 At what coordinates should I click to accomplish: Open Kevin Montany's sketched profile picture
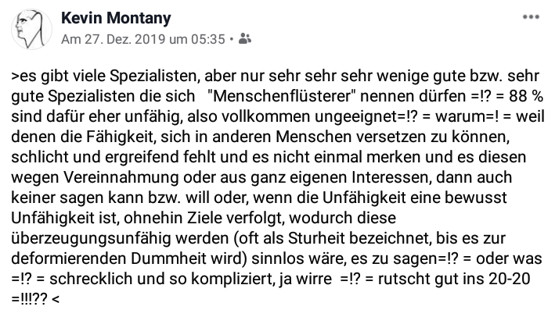31,29
